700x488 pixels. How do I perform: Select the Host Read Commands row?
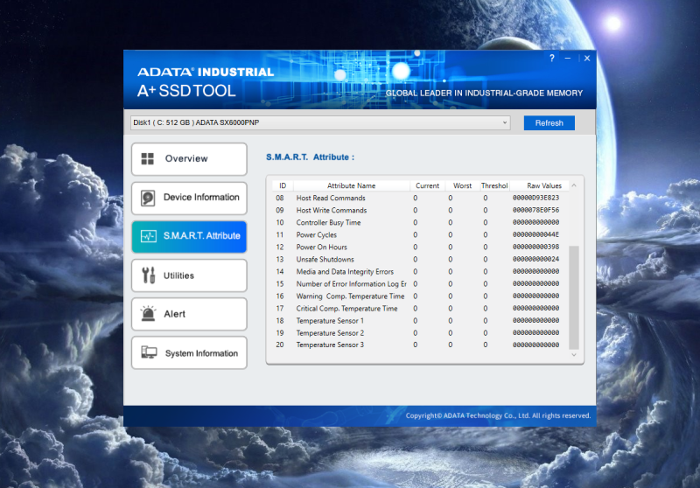[420, 198]
